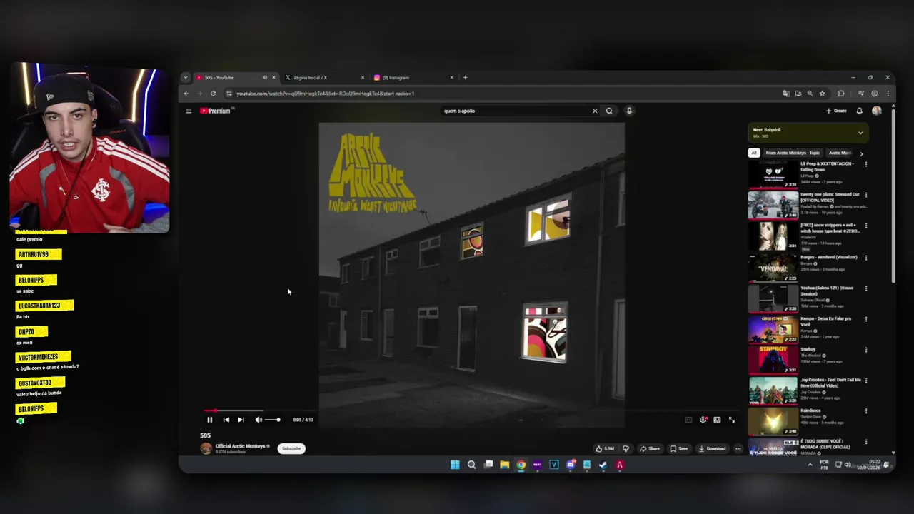Save the video to a playlist
Image resolution: width=914 pixels, height=514 pixels.
[x=679, y=448]
